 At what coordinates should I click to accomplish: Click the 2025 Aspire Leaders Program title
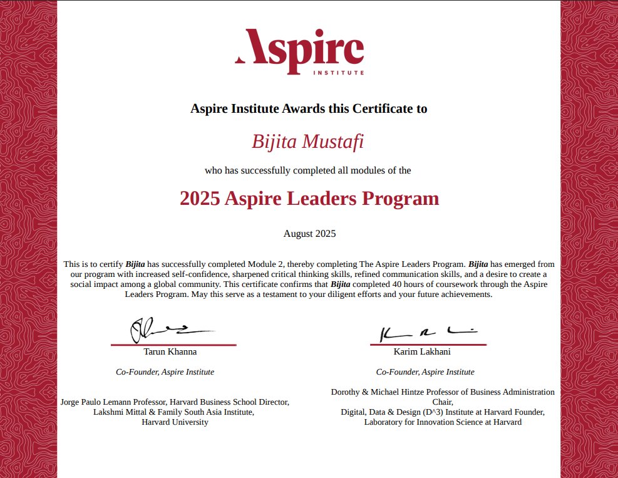click(x=309, y=199)
